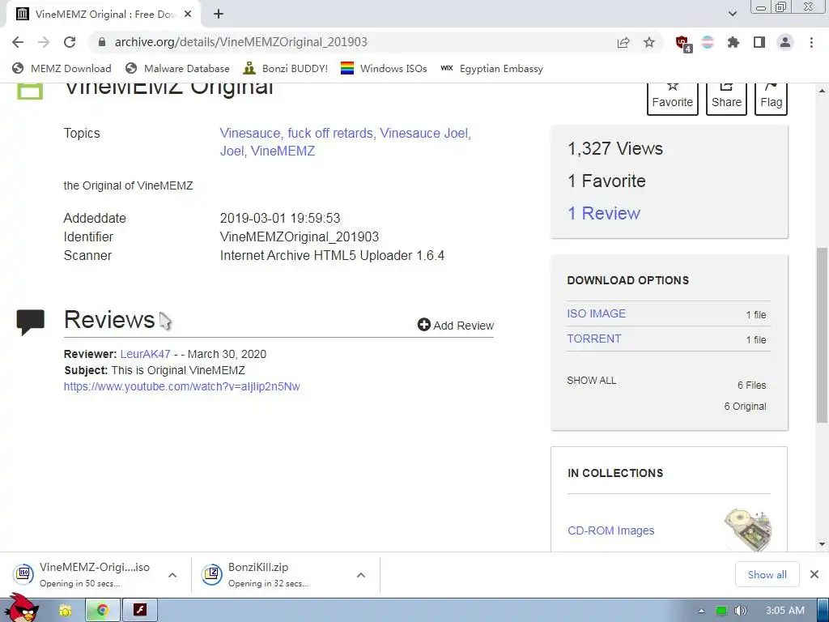Click Add Review plus icon
Viewport: 829px width, 622px height.
[x=423, y=325]
